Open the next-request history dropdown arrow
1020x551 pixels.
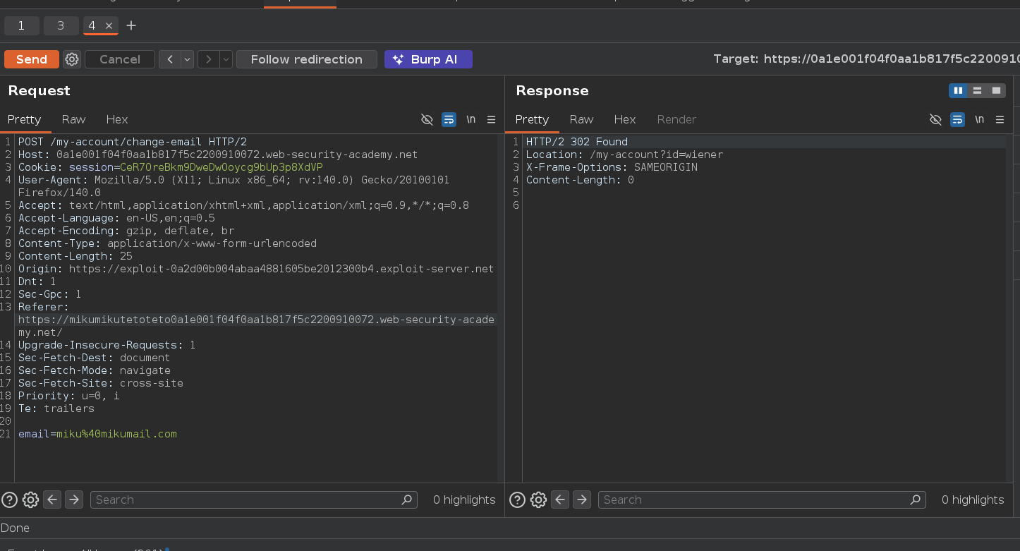click(x=226, y=59)
